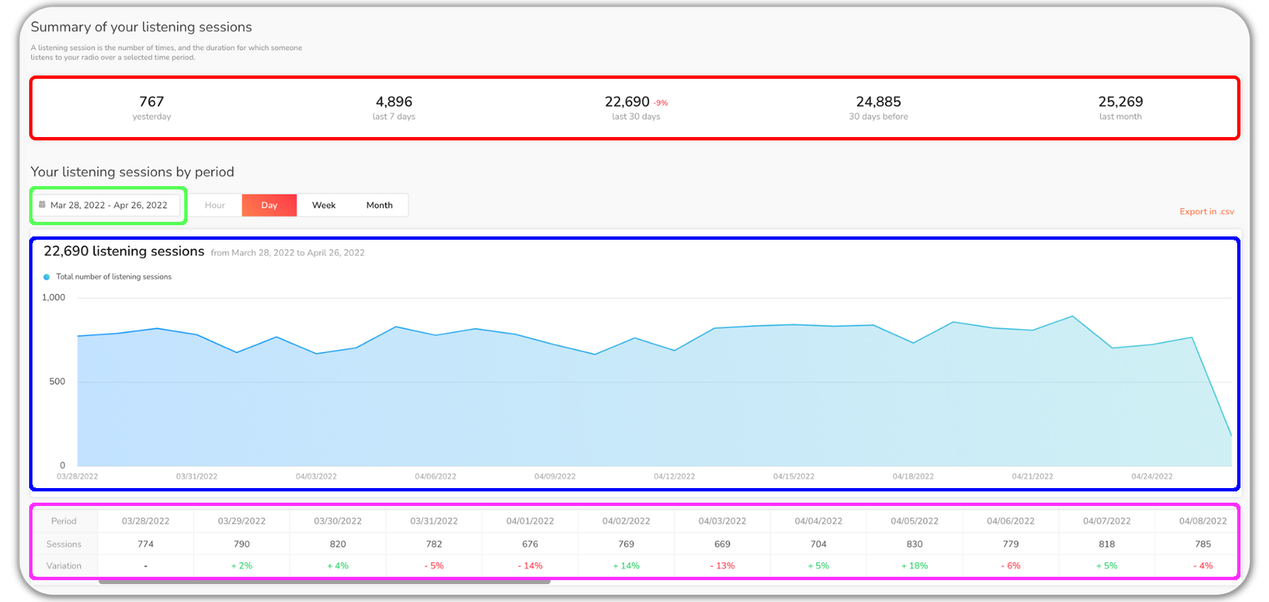Click the 767 yesterday summary stat
The height and width of the screenshot is (602, 1269).
(152, 108)
